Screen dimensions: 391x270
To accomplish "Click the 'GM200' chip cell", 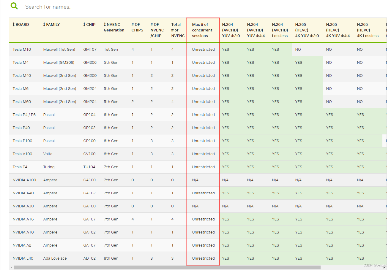I will 90,76.
